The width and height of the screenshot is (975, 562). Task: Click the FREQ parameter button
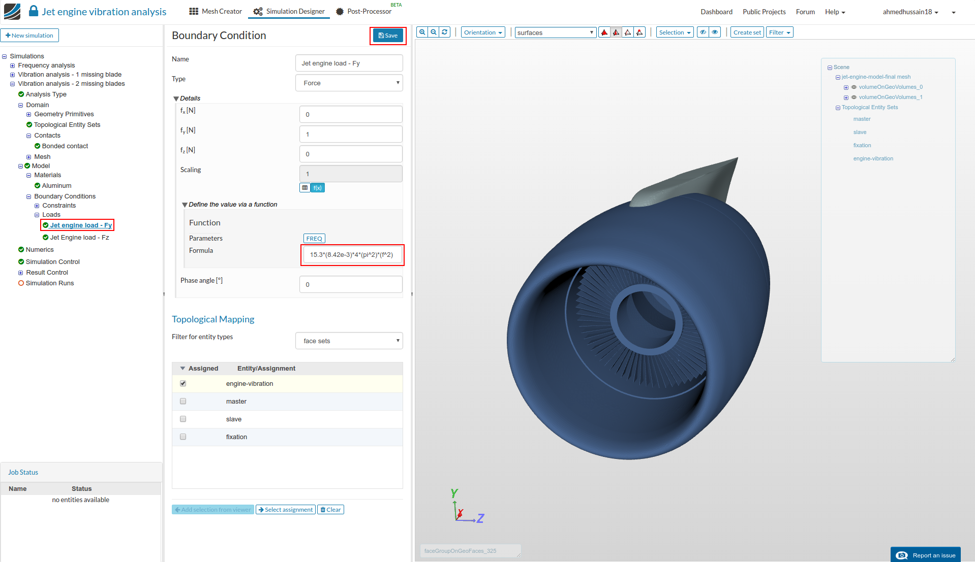click(x=314, y=239)
